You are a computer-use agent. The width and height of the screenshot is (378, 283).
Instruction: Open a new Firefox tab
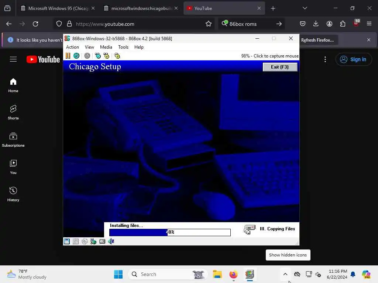pos(273,8)
